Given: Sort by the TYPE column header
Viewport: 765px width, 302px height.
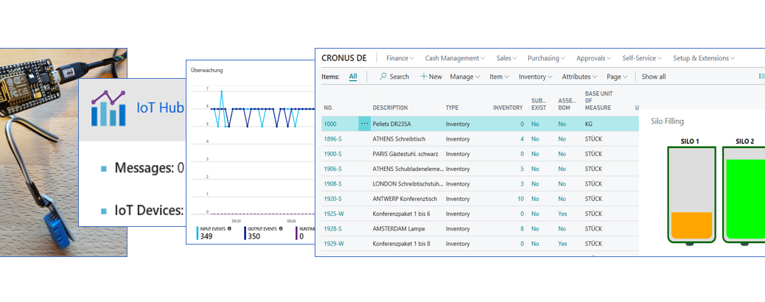Looking at the screenshot, I should click(452, 108).
